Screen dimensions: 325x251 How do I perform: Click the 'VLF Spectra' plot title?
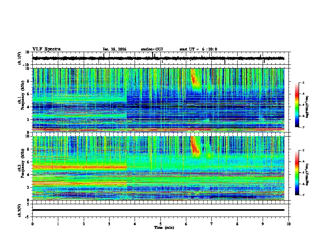pos(46,49)
